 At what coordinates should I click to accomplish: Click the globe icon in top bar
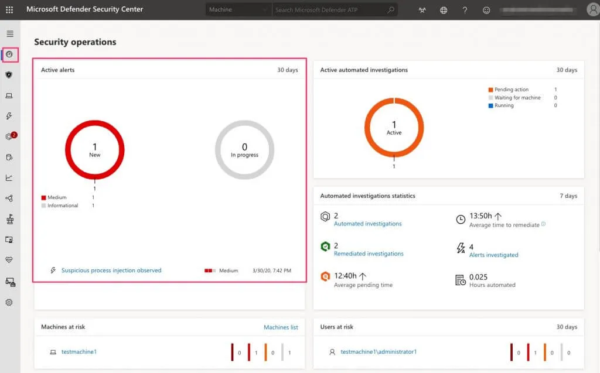(x=444, y=10)
